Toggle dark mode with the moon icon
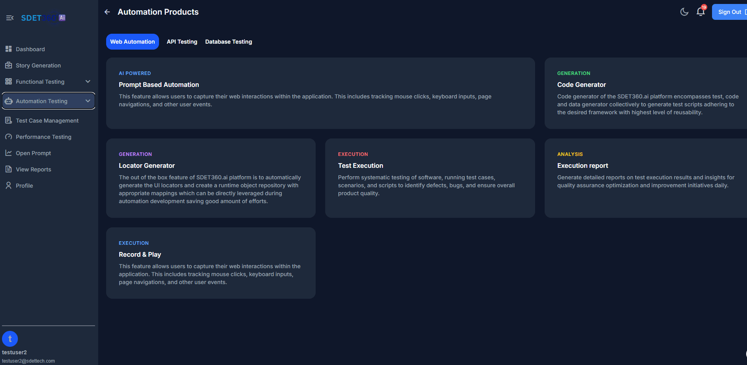 click(684, 12)
